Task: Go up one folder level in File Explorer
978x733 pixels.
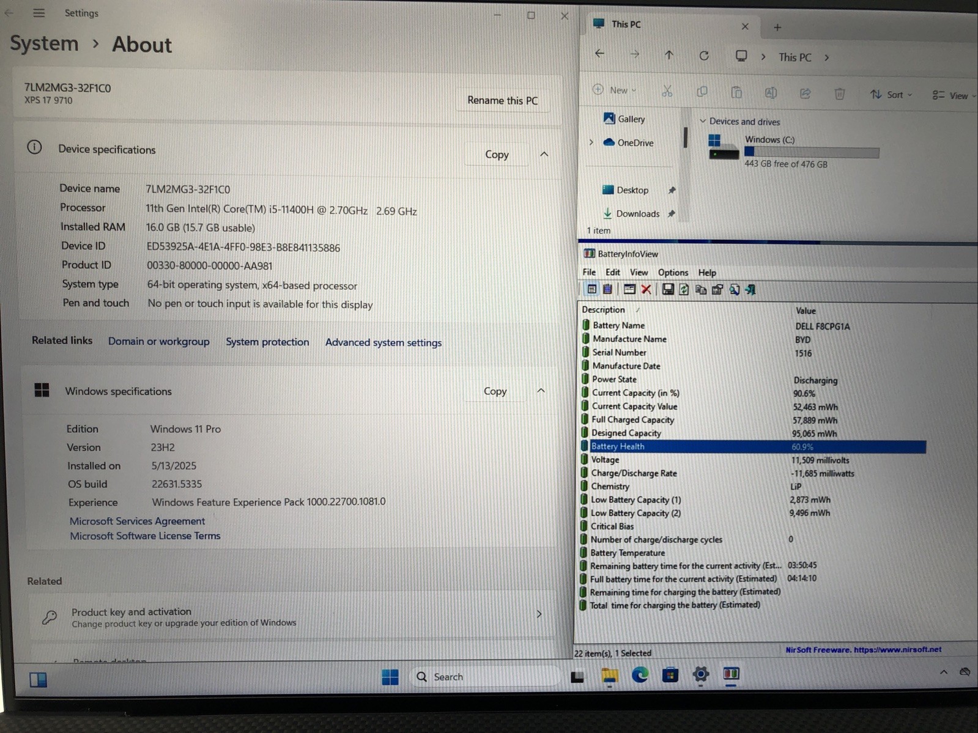Action: coord(669,55)
